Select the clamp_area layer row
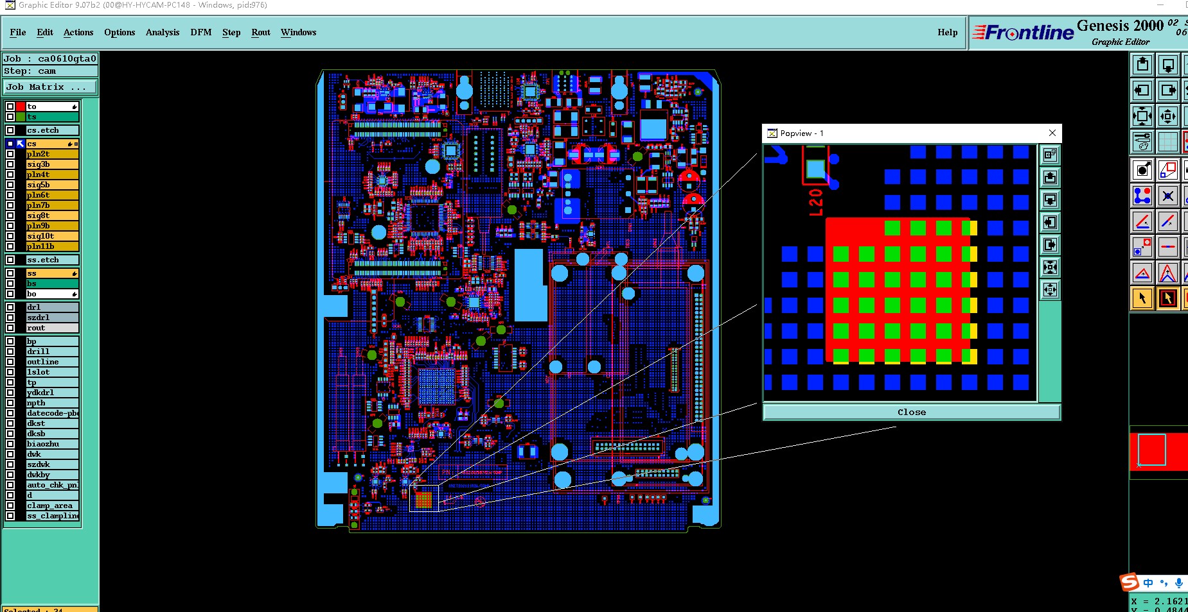 [x=53, y=506]
